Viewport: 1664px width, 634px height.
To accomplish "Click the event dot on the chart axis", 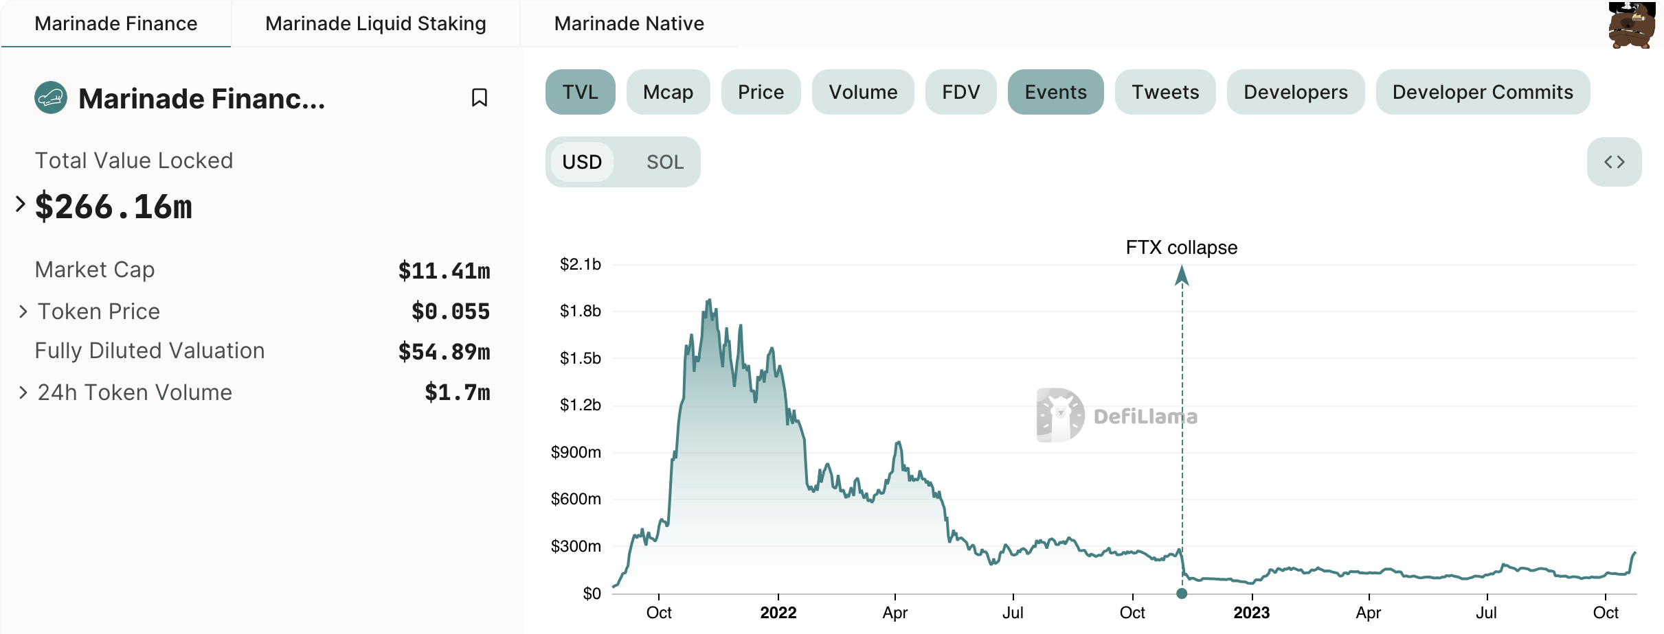I will click(x=1181, y=593).
